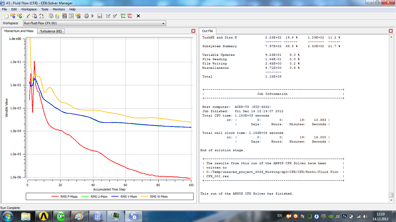The width and height of the screenshot is (396, 222).
Task: Click the Arrange Workspace icon
Action: coord(64,16)
